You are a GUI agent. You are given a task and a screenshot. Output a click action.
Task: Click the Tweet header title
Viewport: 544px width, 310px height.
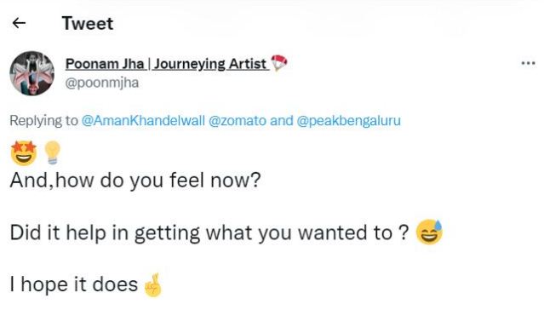88,23
